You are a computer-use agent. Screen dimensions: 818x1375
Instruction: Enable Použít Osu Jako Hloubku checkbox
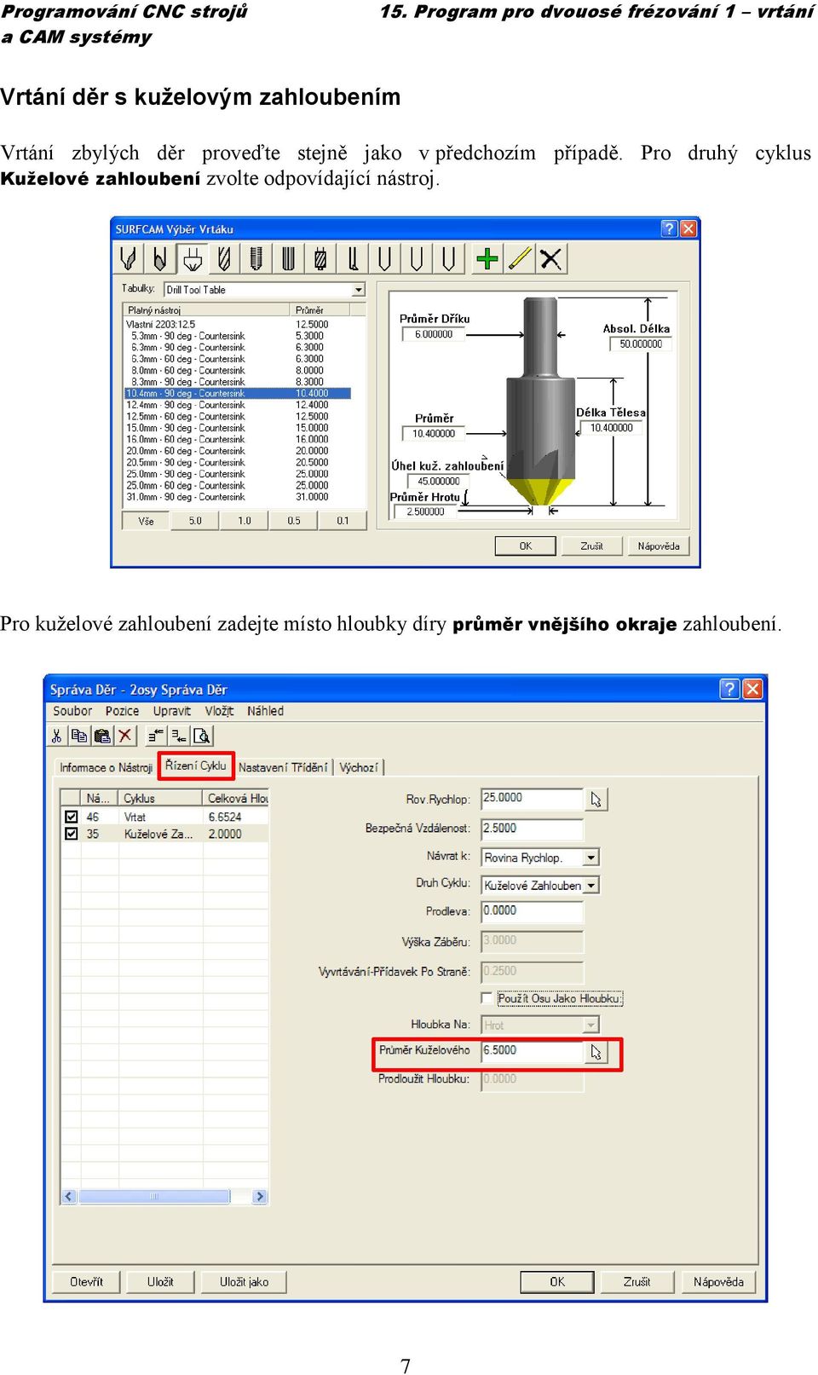(487, 998)
